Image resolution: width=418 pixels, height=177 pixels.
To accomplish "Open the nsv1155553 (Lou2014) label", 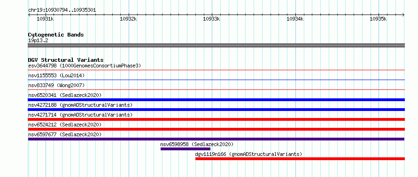I will click(x=56, y=75).
